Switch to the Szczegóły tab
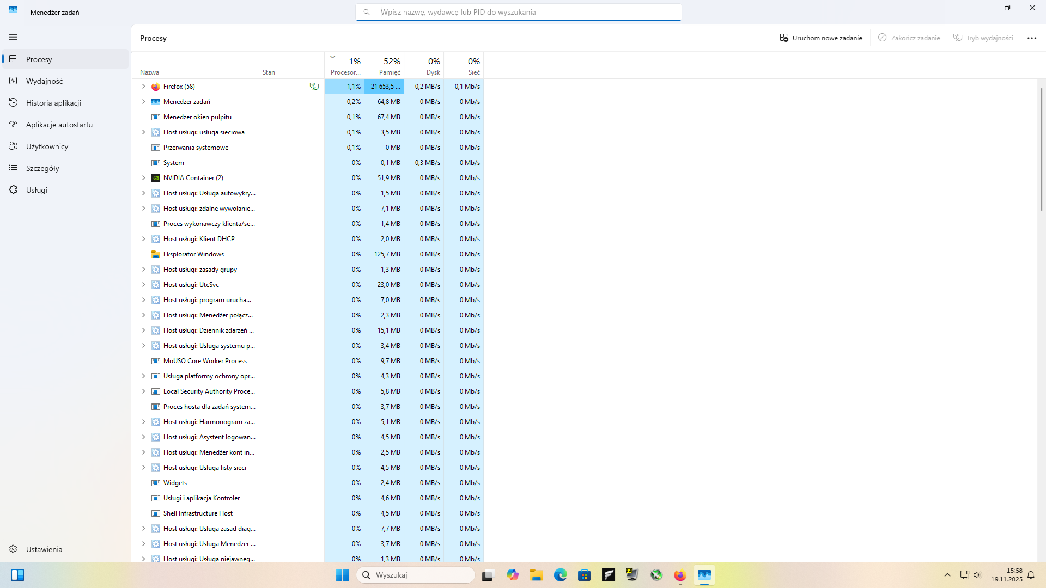This screenshot has height=588, width=1046. tap(42, 168)
